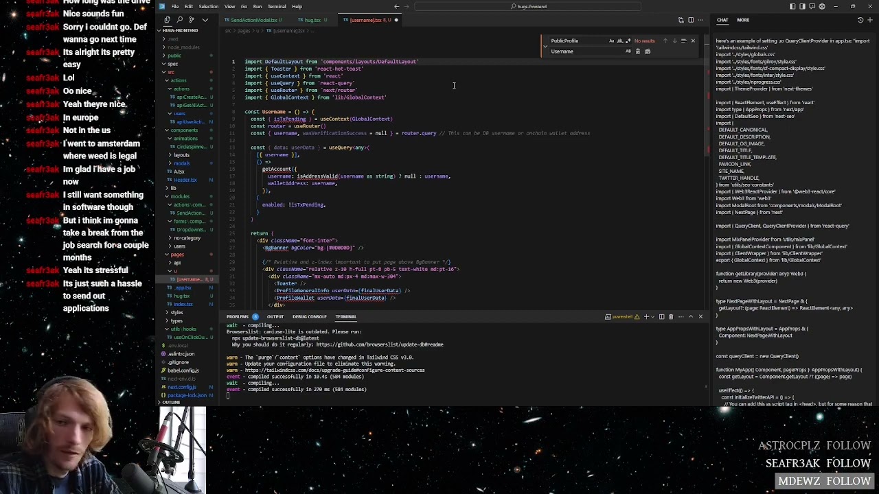Click Replace single occurrence icon
This screenshot has height=494, width=879.
pos(638,51)
